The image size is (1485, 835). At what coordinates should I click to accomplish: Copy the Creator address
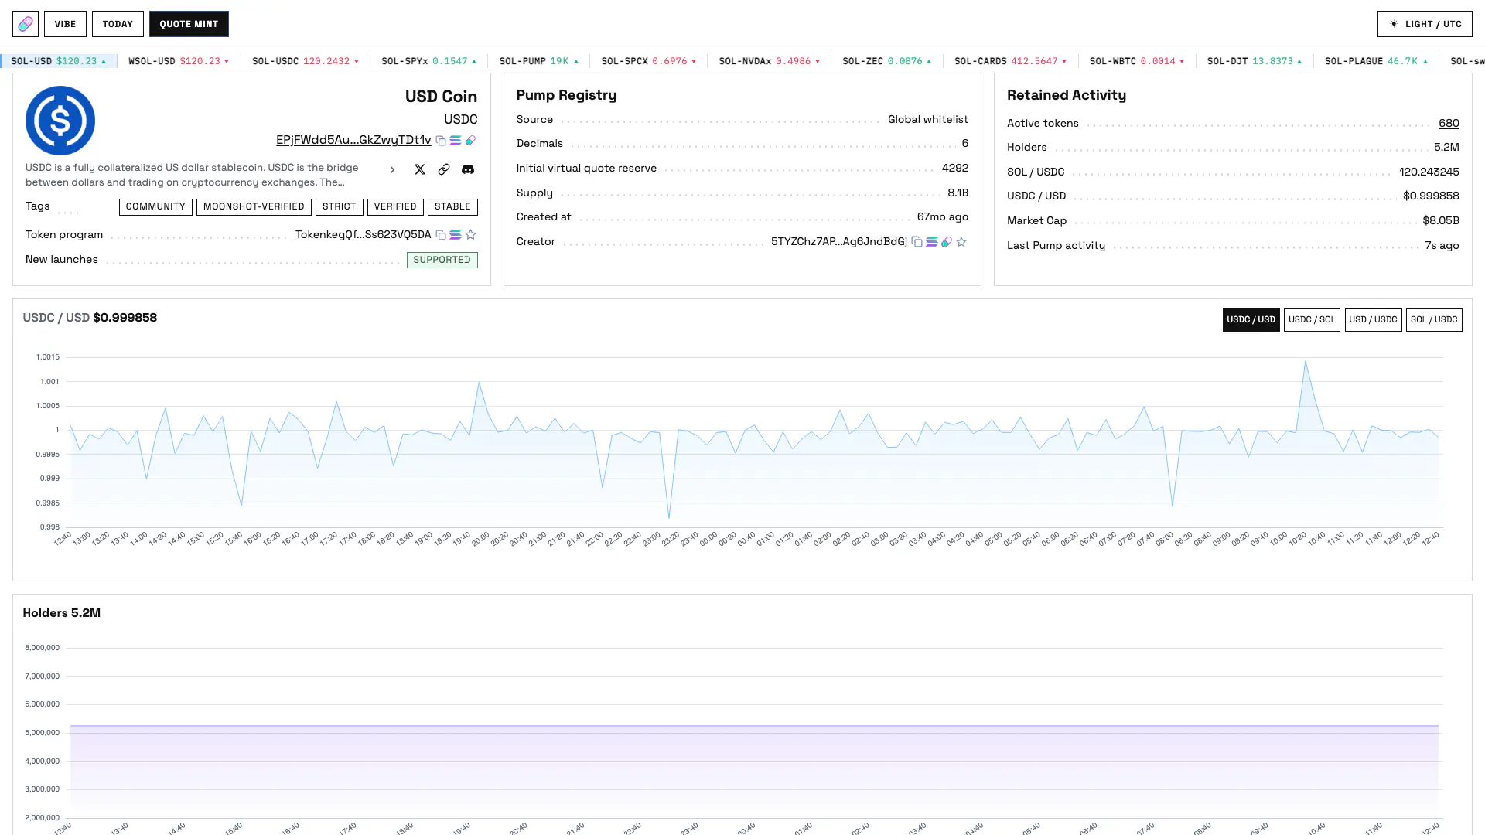tap(917, 242)
